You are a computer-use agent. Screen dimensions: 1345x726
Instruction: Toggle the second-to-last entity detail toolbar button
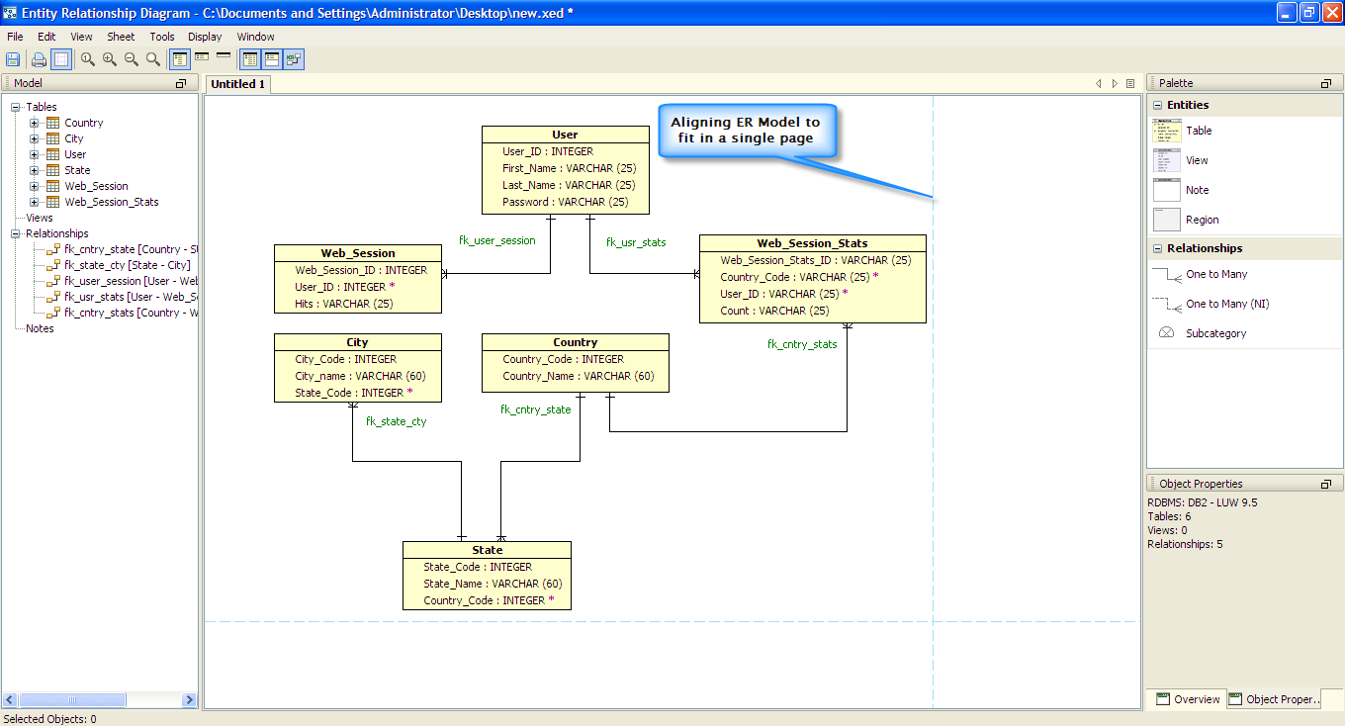(x=271, y=59)
